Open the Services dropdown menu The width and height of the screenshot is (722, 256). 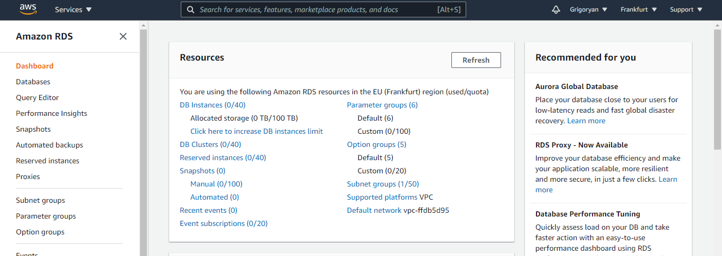click(x=73, y=9)
